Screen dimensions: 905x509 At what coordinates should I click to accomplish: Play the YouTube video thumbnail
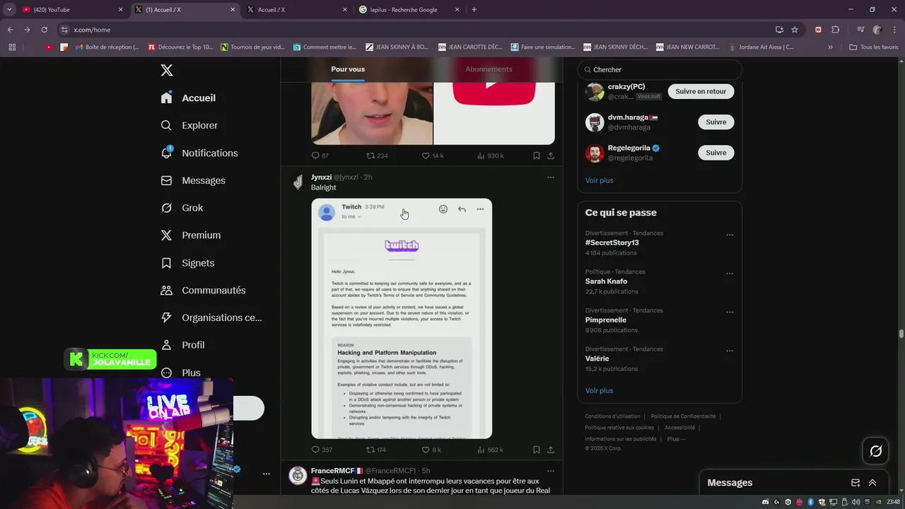494,113
